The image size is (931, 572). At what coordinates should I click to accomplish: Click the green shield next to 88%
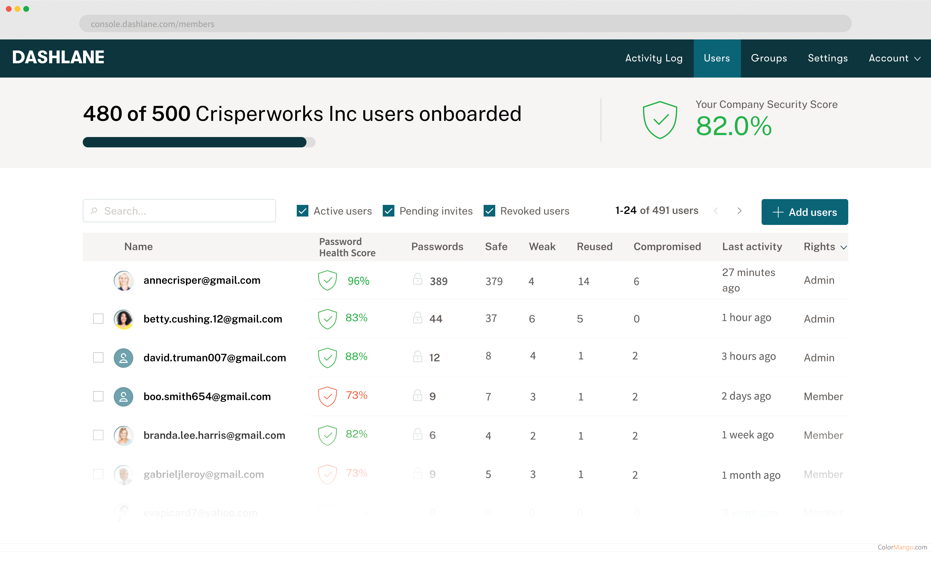327,357
